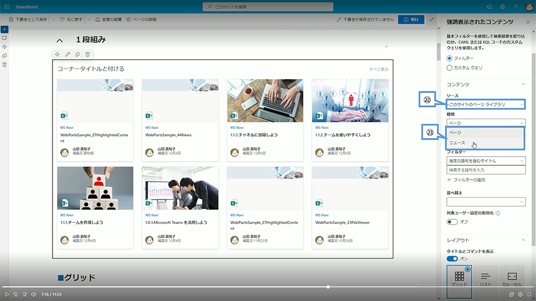Click the delete web part trash icon above the web part

pyautogui.click(x=87, y=54)
